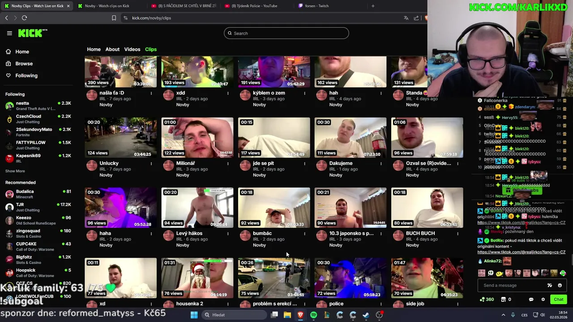Click the KICK logo

tap(32, 33)
